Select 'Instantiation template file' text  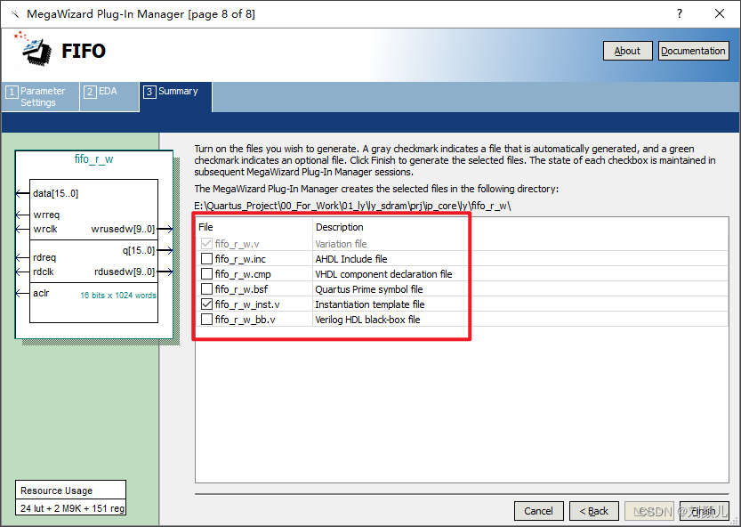(369, 304)
